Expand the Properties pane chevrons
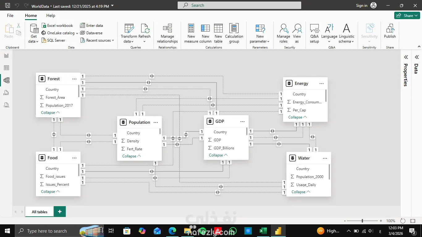422x237 pixels. [x=406, y=57]
